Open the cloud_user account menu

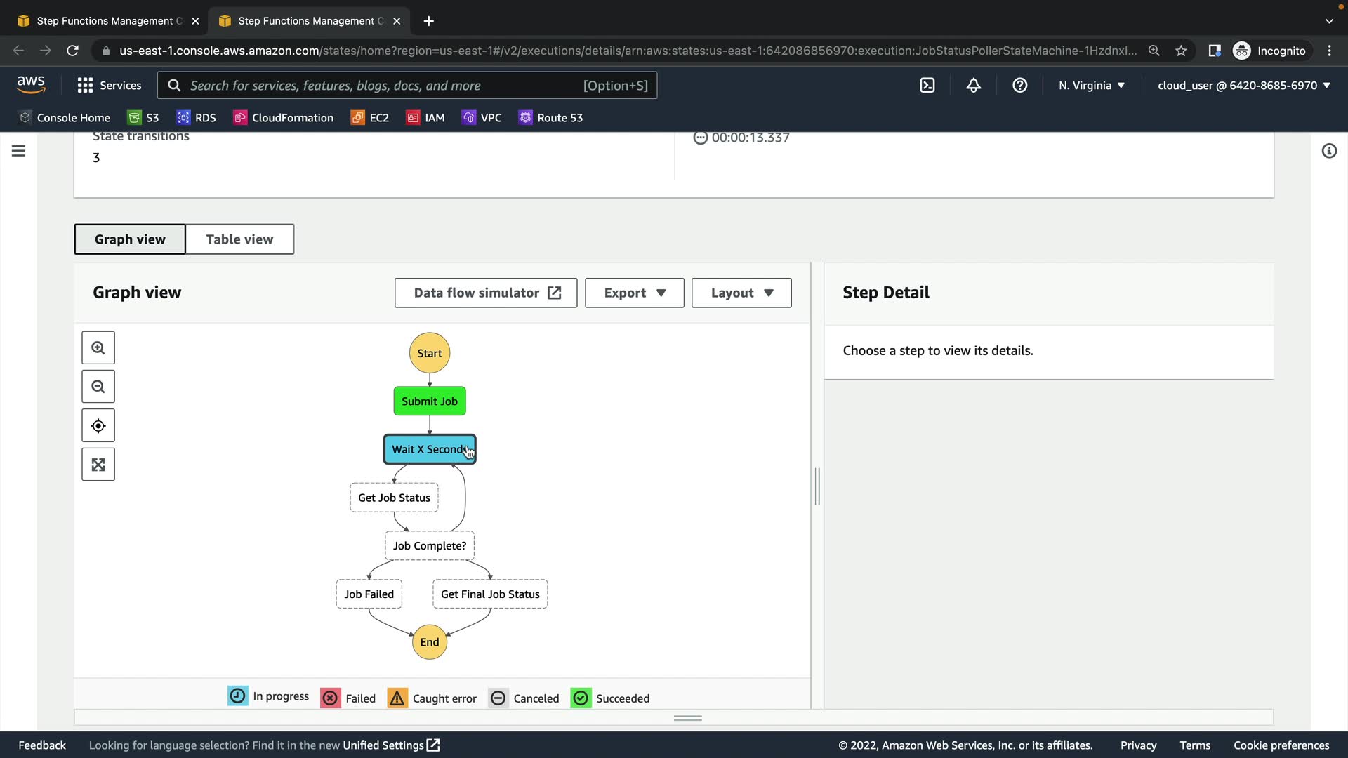pyautogui.click(x=1243, y=86)
